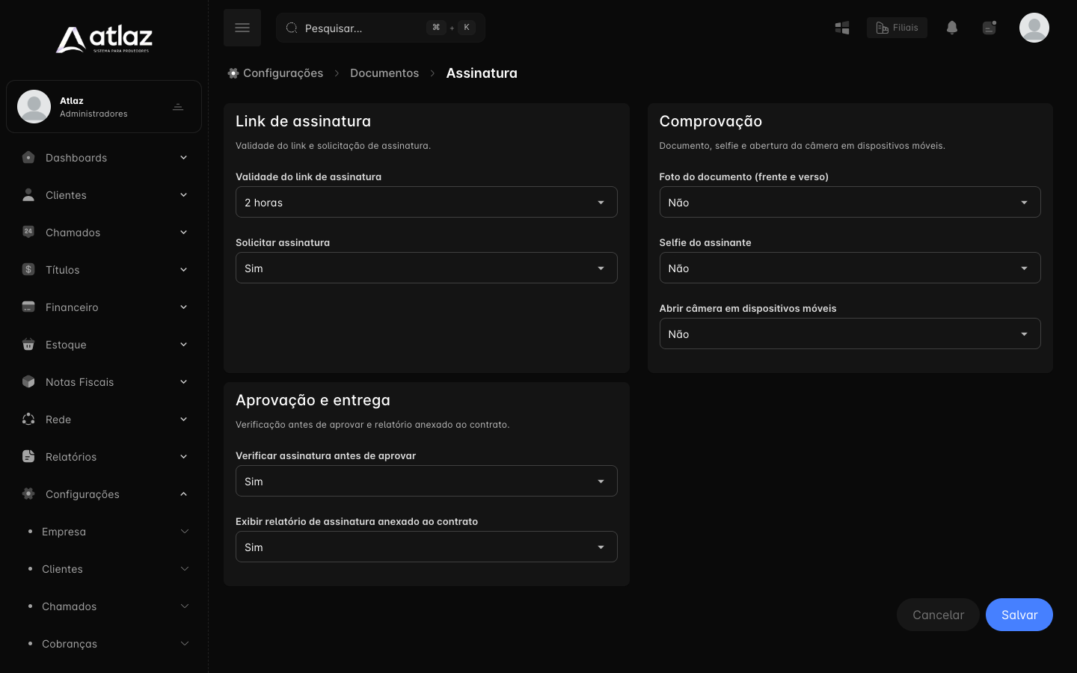The height and width of the screenshot is (673, 1077).
Task: Click the Atlaz profile avatar in sidebar
Action: tap(34, 106)
